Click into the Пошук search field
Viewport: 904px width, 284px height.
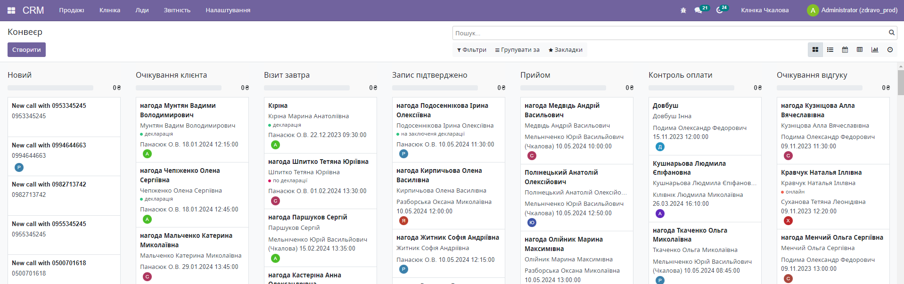669,33
